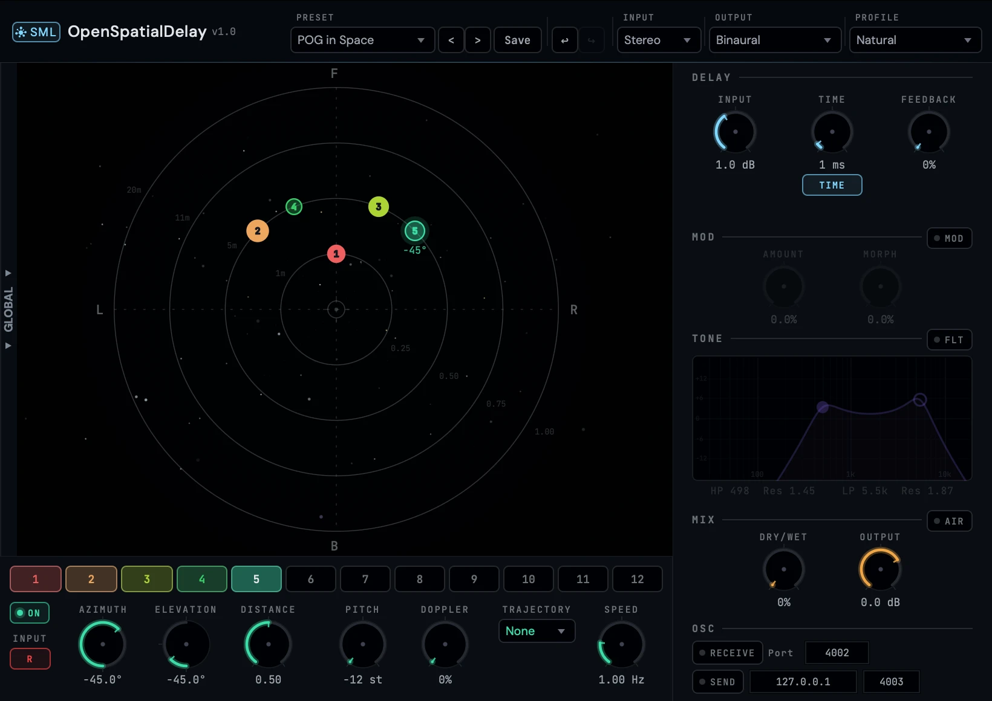
Task: Toggle the TIME sync mode button
Action: click(x=832, y=185)
